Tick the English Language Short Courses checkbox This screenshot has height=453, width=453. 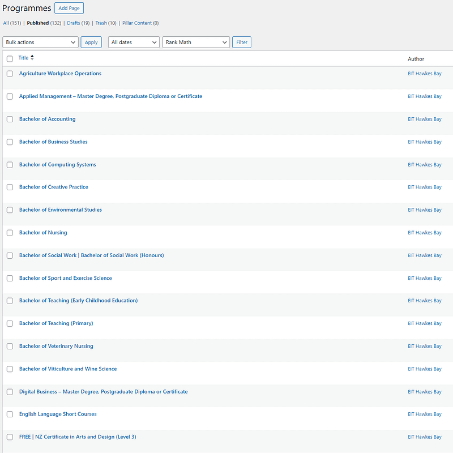[x=10, y=414]
